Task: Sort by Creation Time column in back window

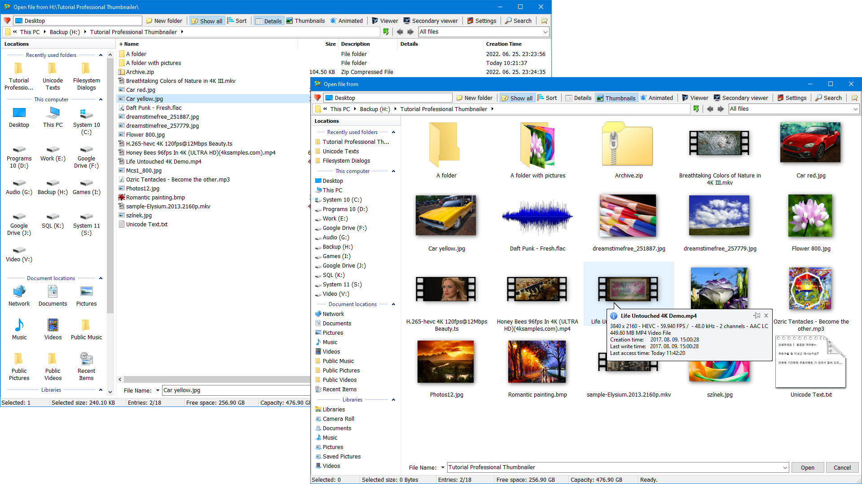Action: 517,44
